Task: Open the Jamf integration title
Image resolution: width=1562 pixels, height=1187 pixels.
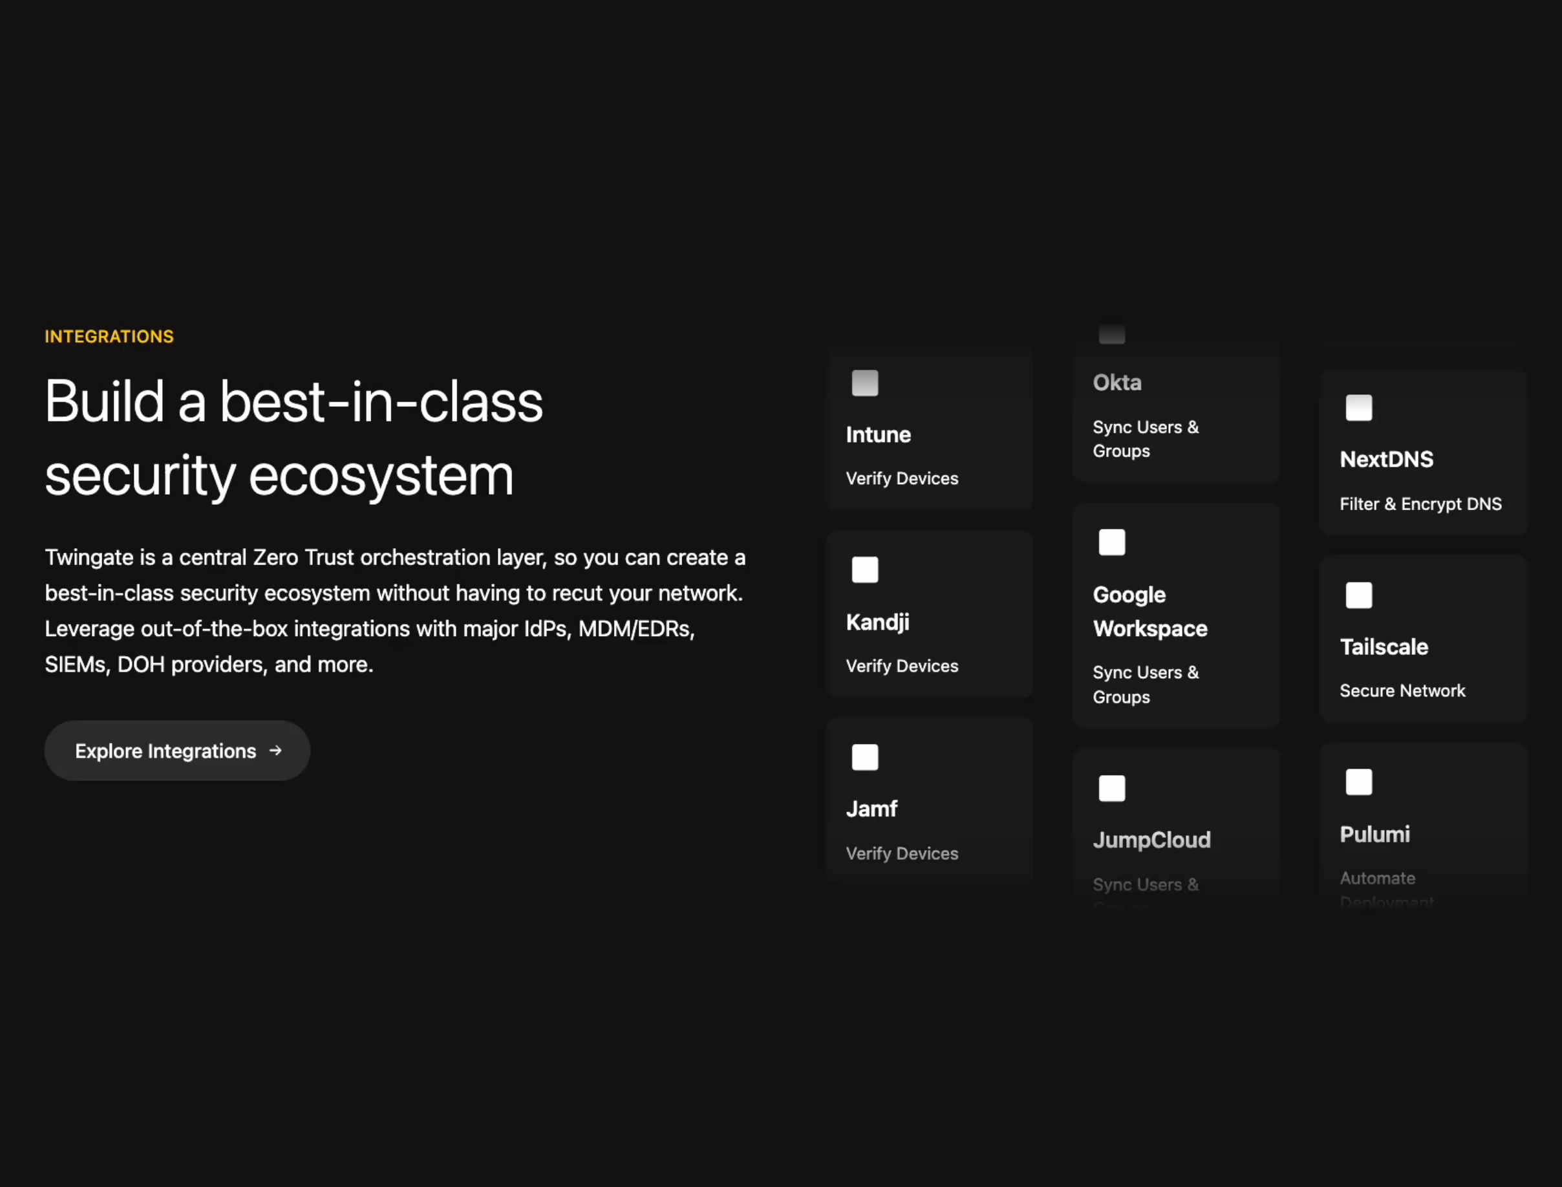Action: pos(871,809)
